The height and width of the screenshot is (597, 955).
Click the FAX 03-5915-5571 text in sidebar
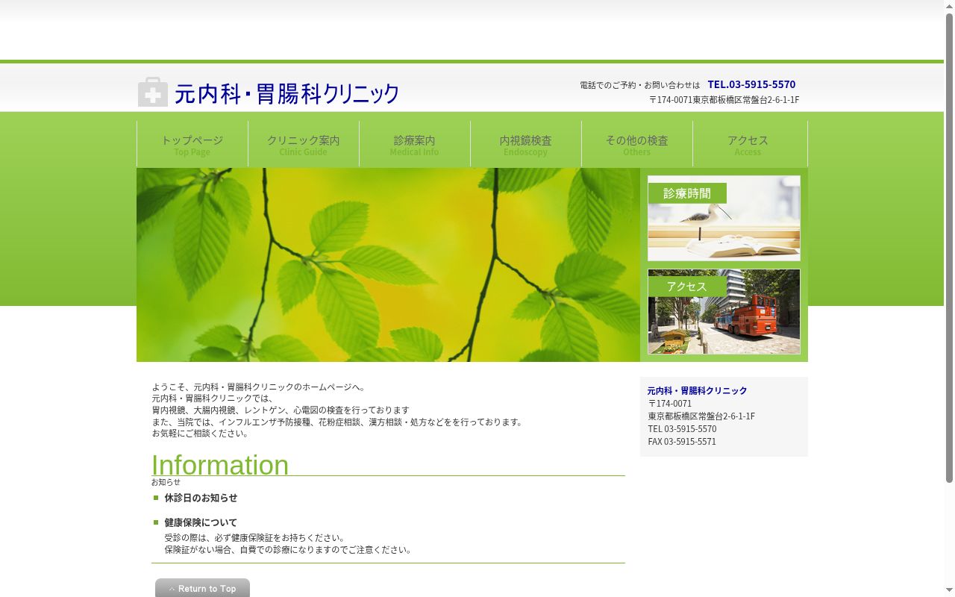[x=682, y=441]
